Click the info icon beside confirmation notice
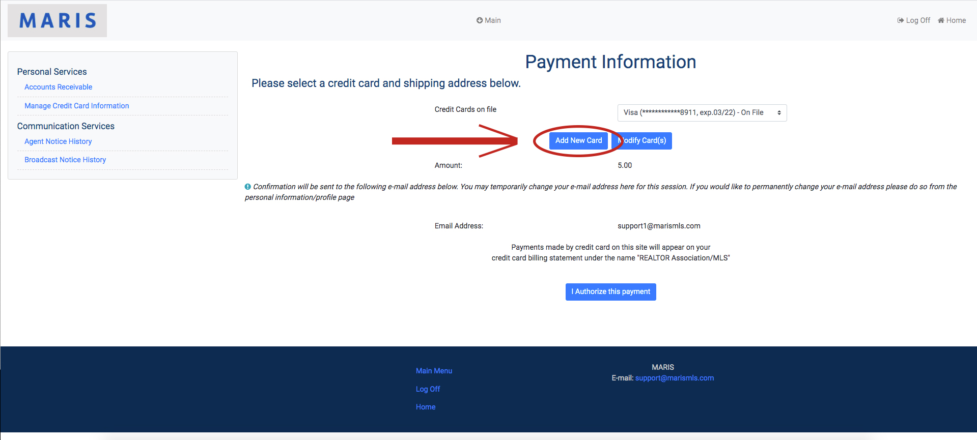 (248, 187)
